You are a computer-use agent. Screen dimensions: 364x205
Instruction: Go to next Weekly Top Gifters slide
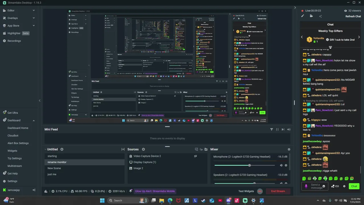359,37
